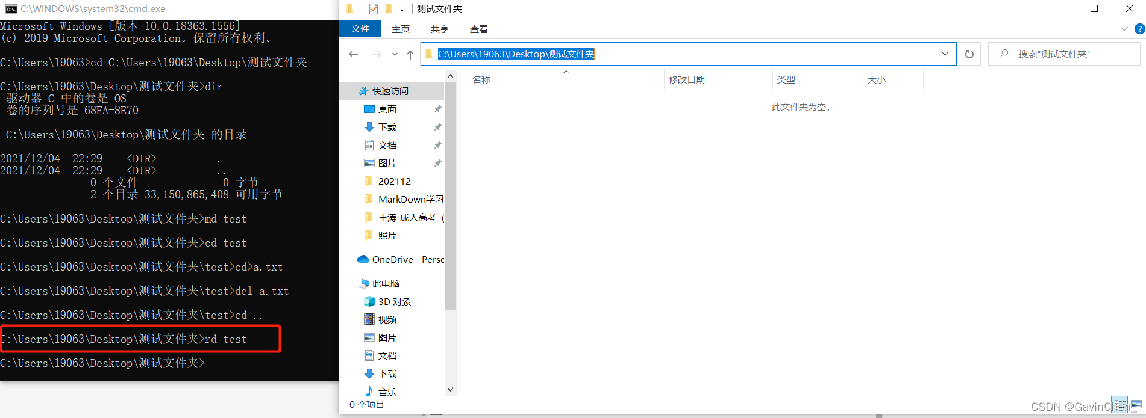1146x418 pixels.
Task: Open the 202112 folder in navigation pane
Action: click(395, 181)
